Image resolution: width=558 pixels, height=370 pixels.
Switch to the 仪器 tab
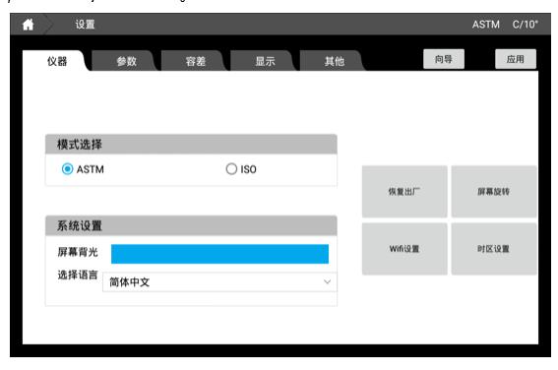point(57,61)
